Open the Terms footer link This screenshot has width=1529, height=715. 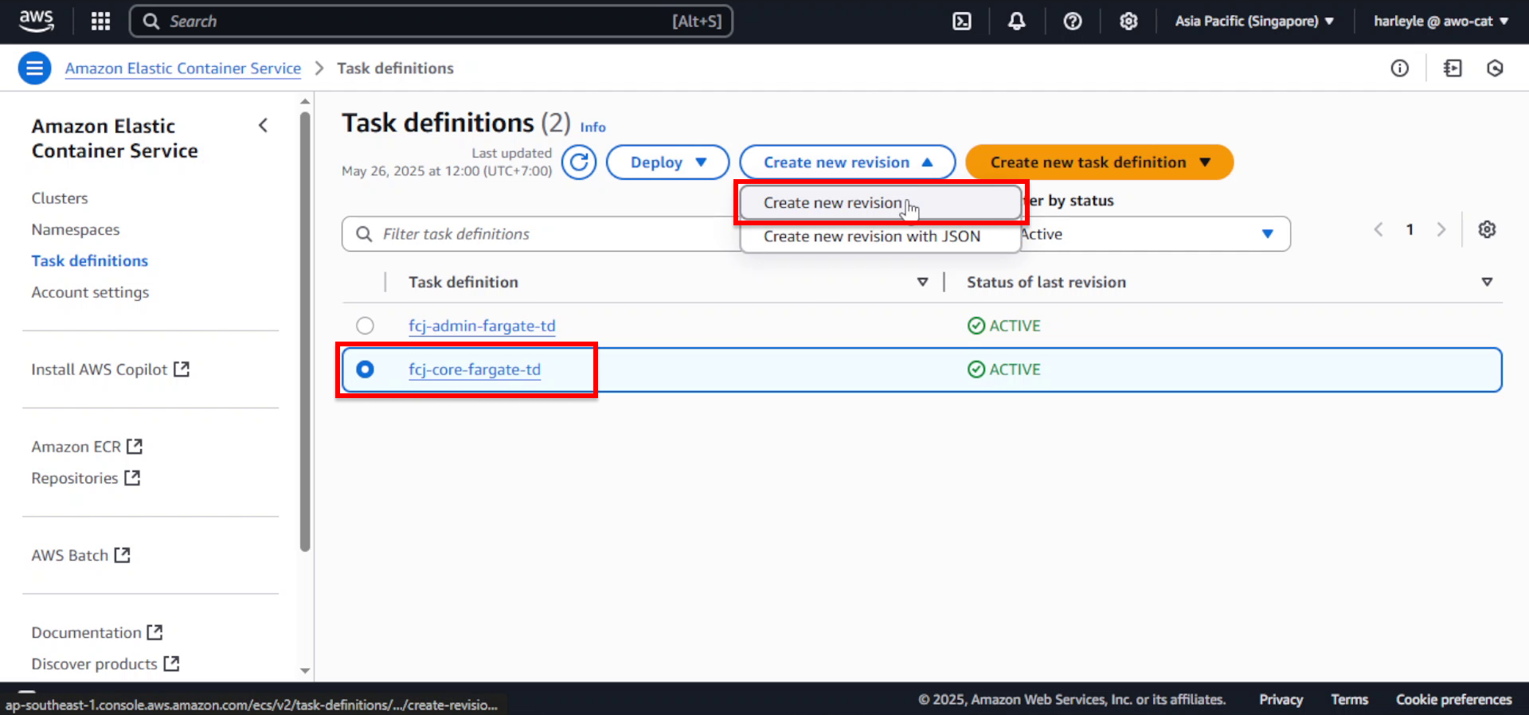1349,700
